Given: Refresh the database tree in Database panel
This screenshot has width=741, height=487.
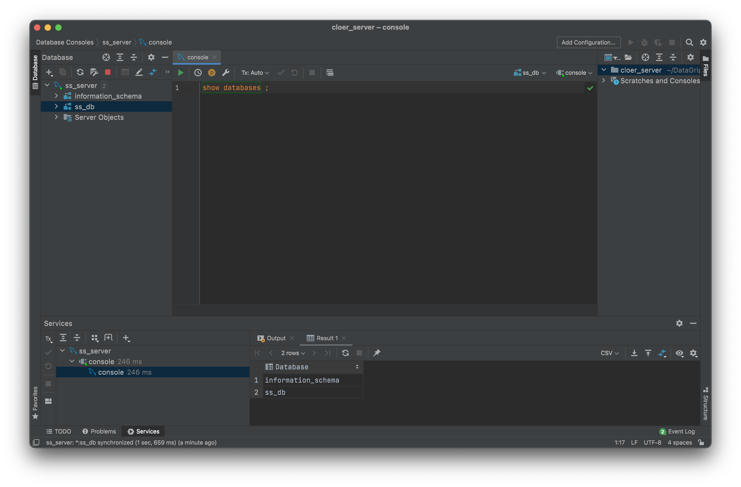Looking at the screenshot, I should (x=80, y=72).
